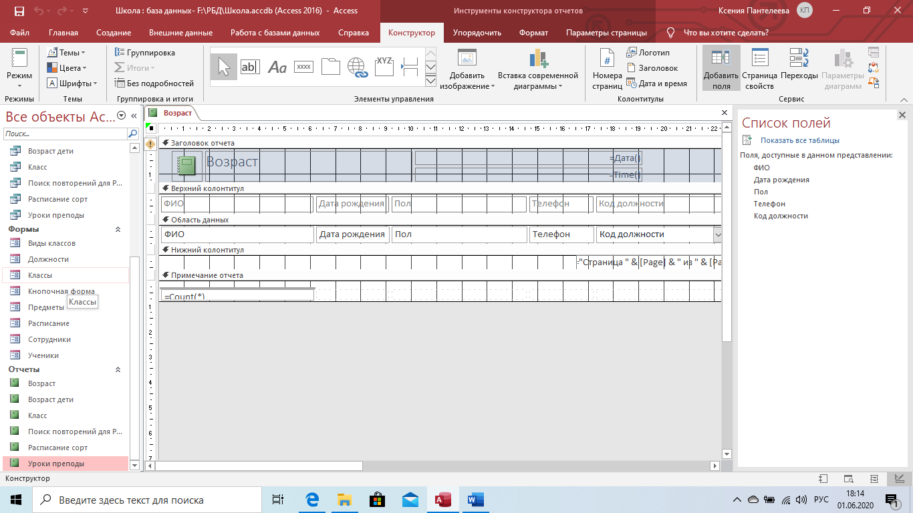Switch to Design view in status bar
The height and width of the screenshot is (513, 913).
(x=900, y=478)
